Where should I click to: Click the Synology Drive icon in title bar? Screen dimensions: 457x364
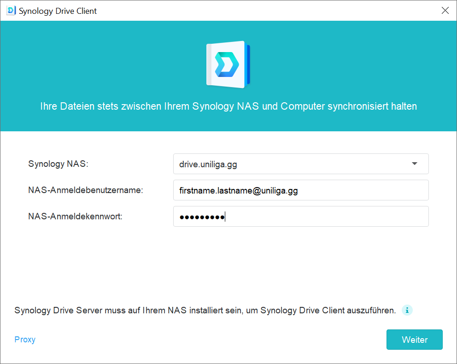click(x=11, y=11)
